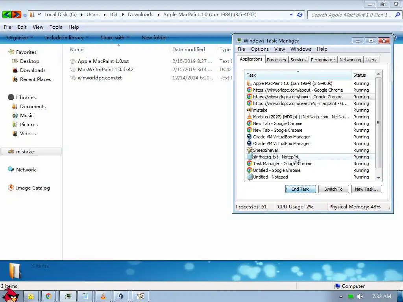Click End Task button
This screenshot has height=302, width=403.
[x=300, y=189]
